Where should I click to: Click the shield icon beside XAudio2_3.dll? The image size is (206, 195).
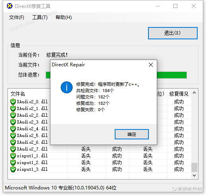tap(13, 122)
